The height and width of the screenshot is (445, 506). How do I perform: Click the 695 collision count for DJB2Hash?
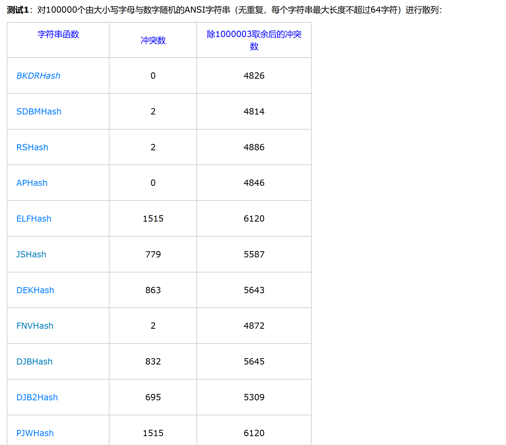click(x=153, y=397)
